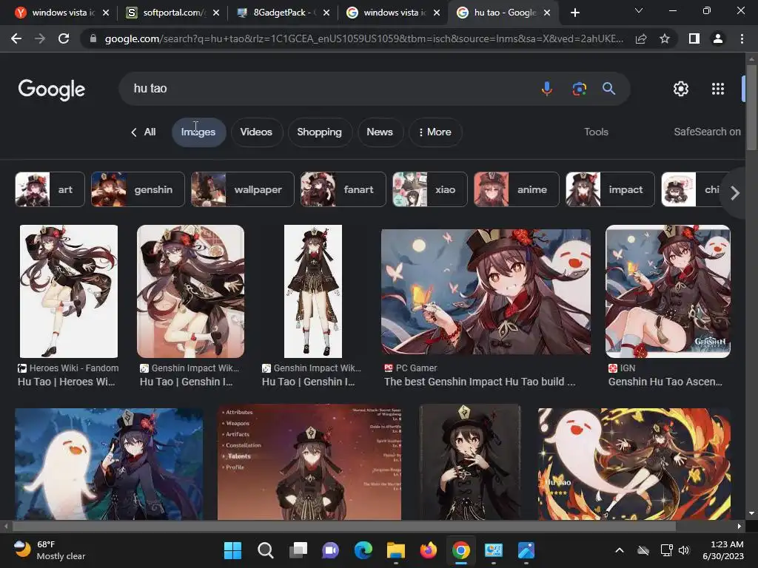
Task: Filter images by impact chip
Action: pyautogui.click(x=610, y=189)
